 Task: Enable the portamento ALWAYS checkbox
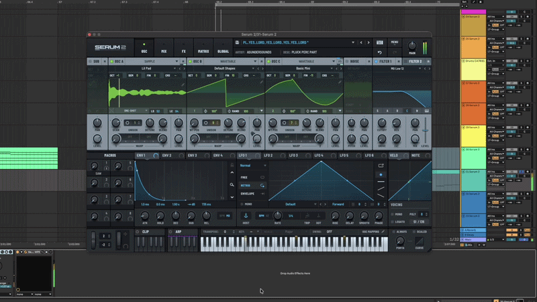[x=394, y=232]
